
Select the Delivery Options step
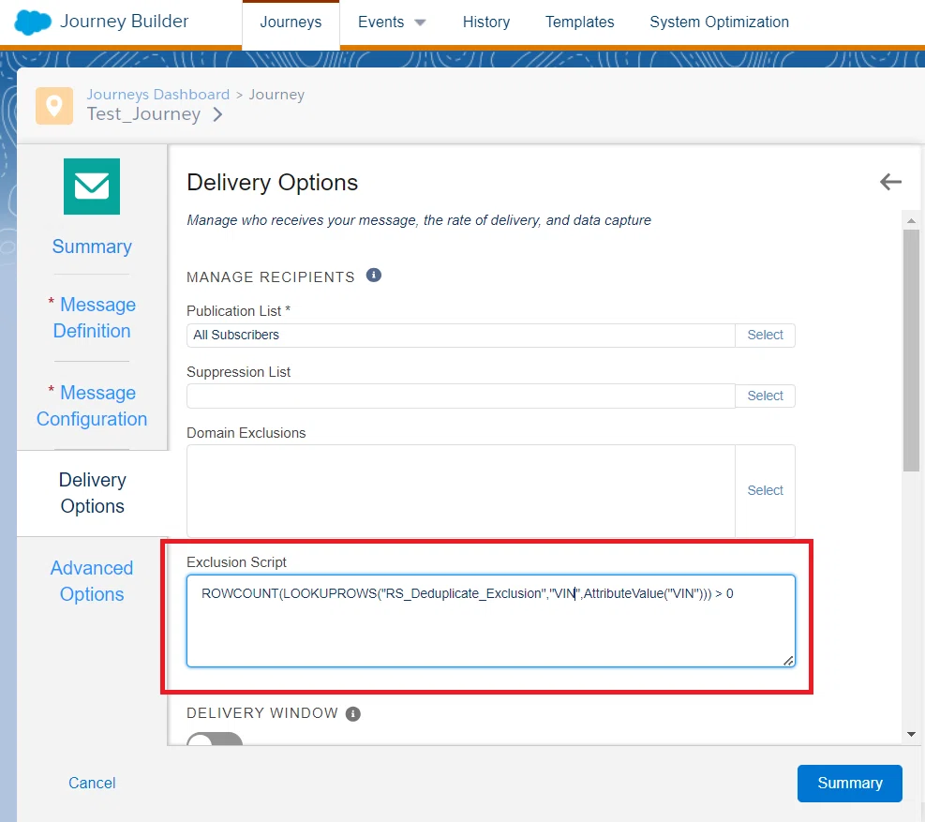coord(93,493)
